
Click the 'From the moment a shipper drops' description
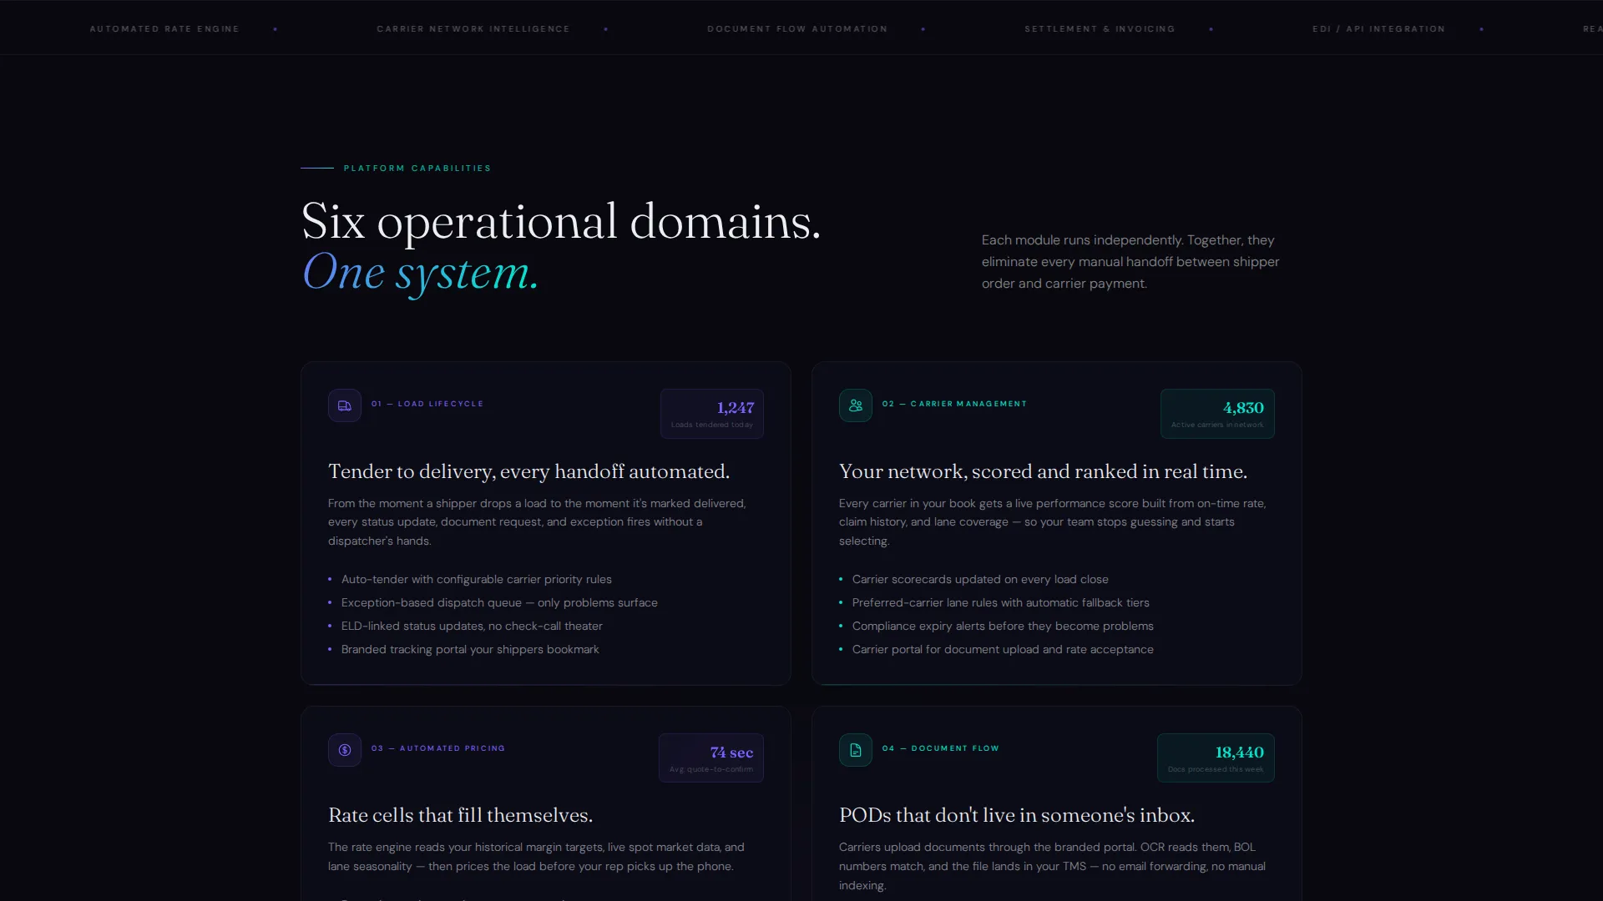[537, 522]
